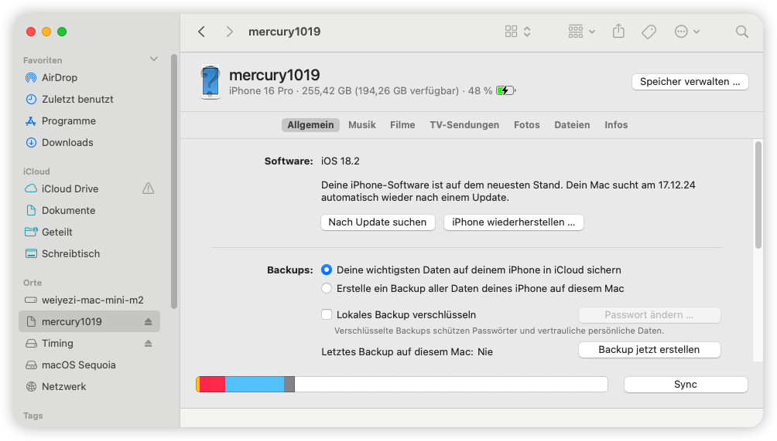Screen dimensions: 777x441
Task: Open Speicher verwalten
Action: point(690,82)
